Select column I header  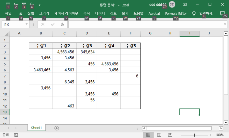[190, 33]
